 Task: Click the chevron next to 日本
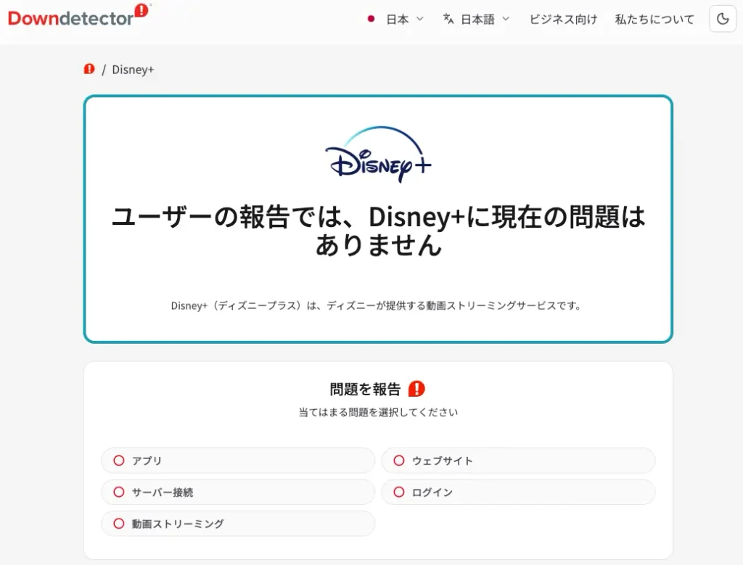tap(420, 19)
